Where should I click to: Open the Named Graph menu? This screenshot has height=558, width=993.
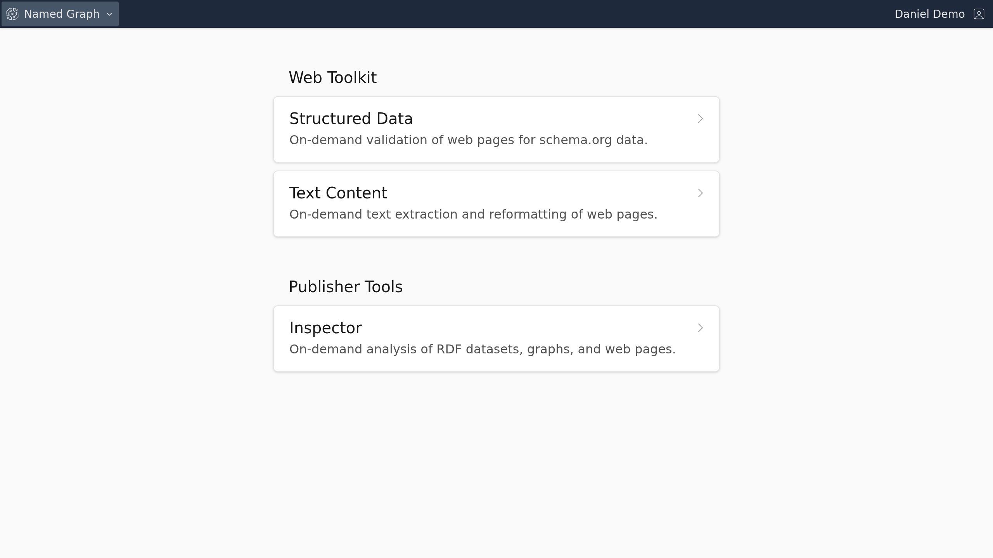pyautogui.click(x=62, y=14)
